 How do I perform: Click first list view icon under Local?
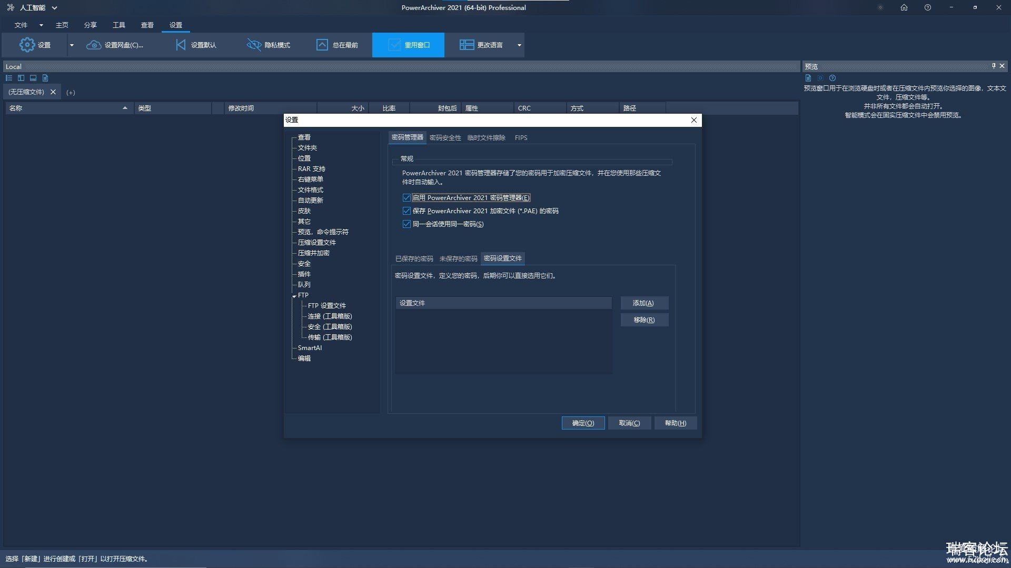click(x=9, y=78)
